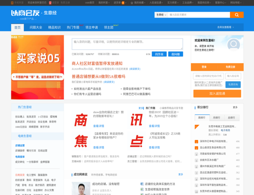Click 查看详情 under 阿诚哥成长记
Viewport: 254px width, 195px height.
point(154,147)
